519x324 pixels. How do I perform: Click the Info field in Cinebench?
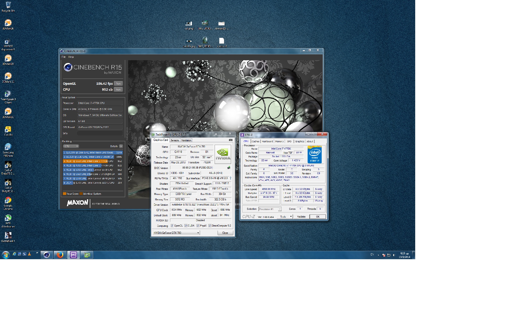point(100,133)
